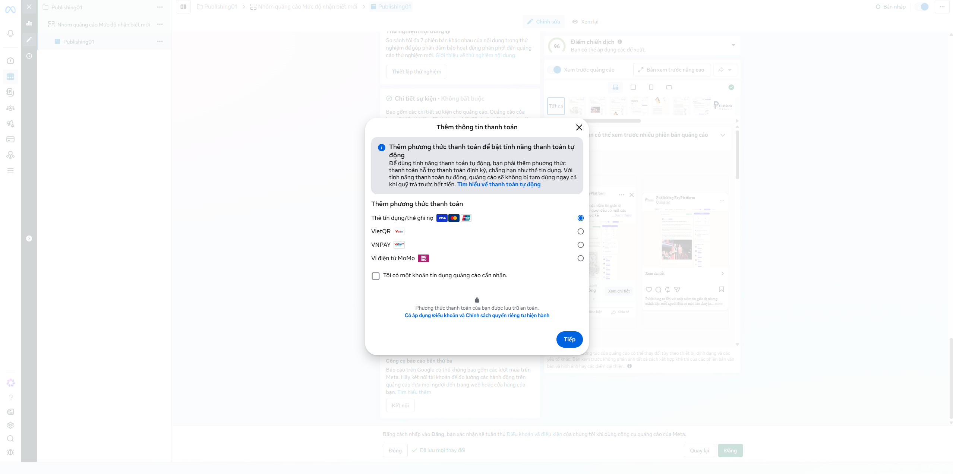Click the Tiếp button
This screenshot has height=474, width=953.
(x=569, y=339)
